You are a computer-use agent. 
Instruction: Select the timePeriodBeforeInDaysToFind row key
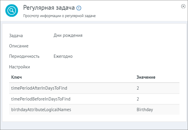coord(41,99)
